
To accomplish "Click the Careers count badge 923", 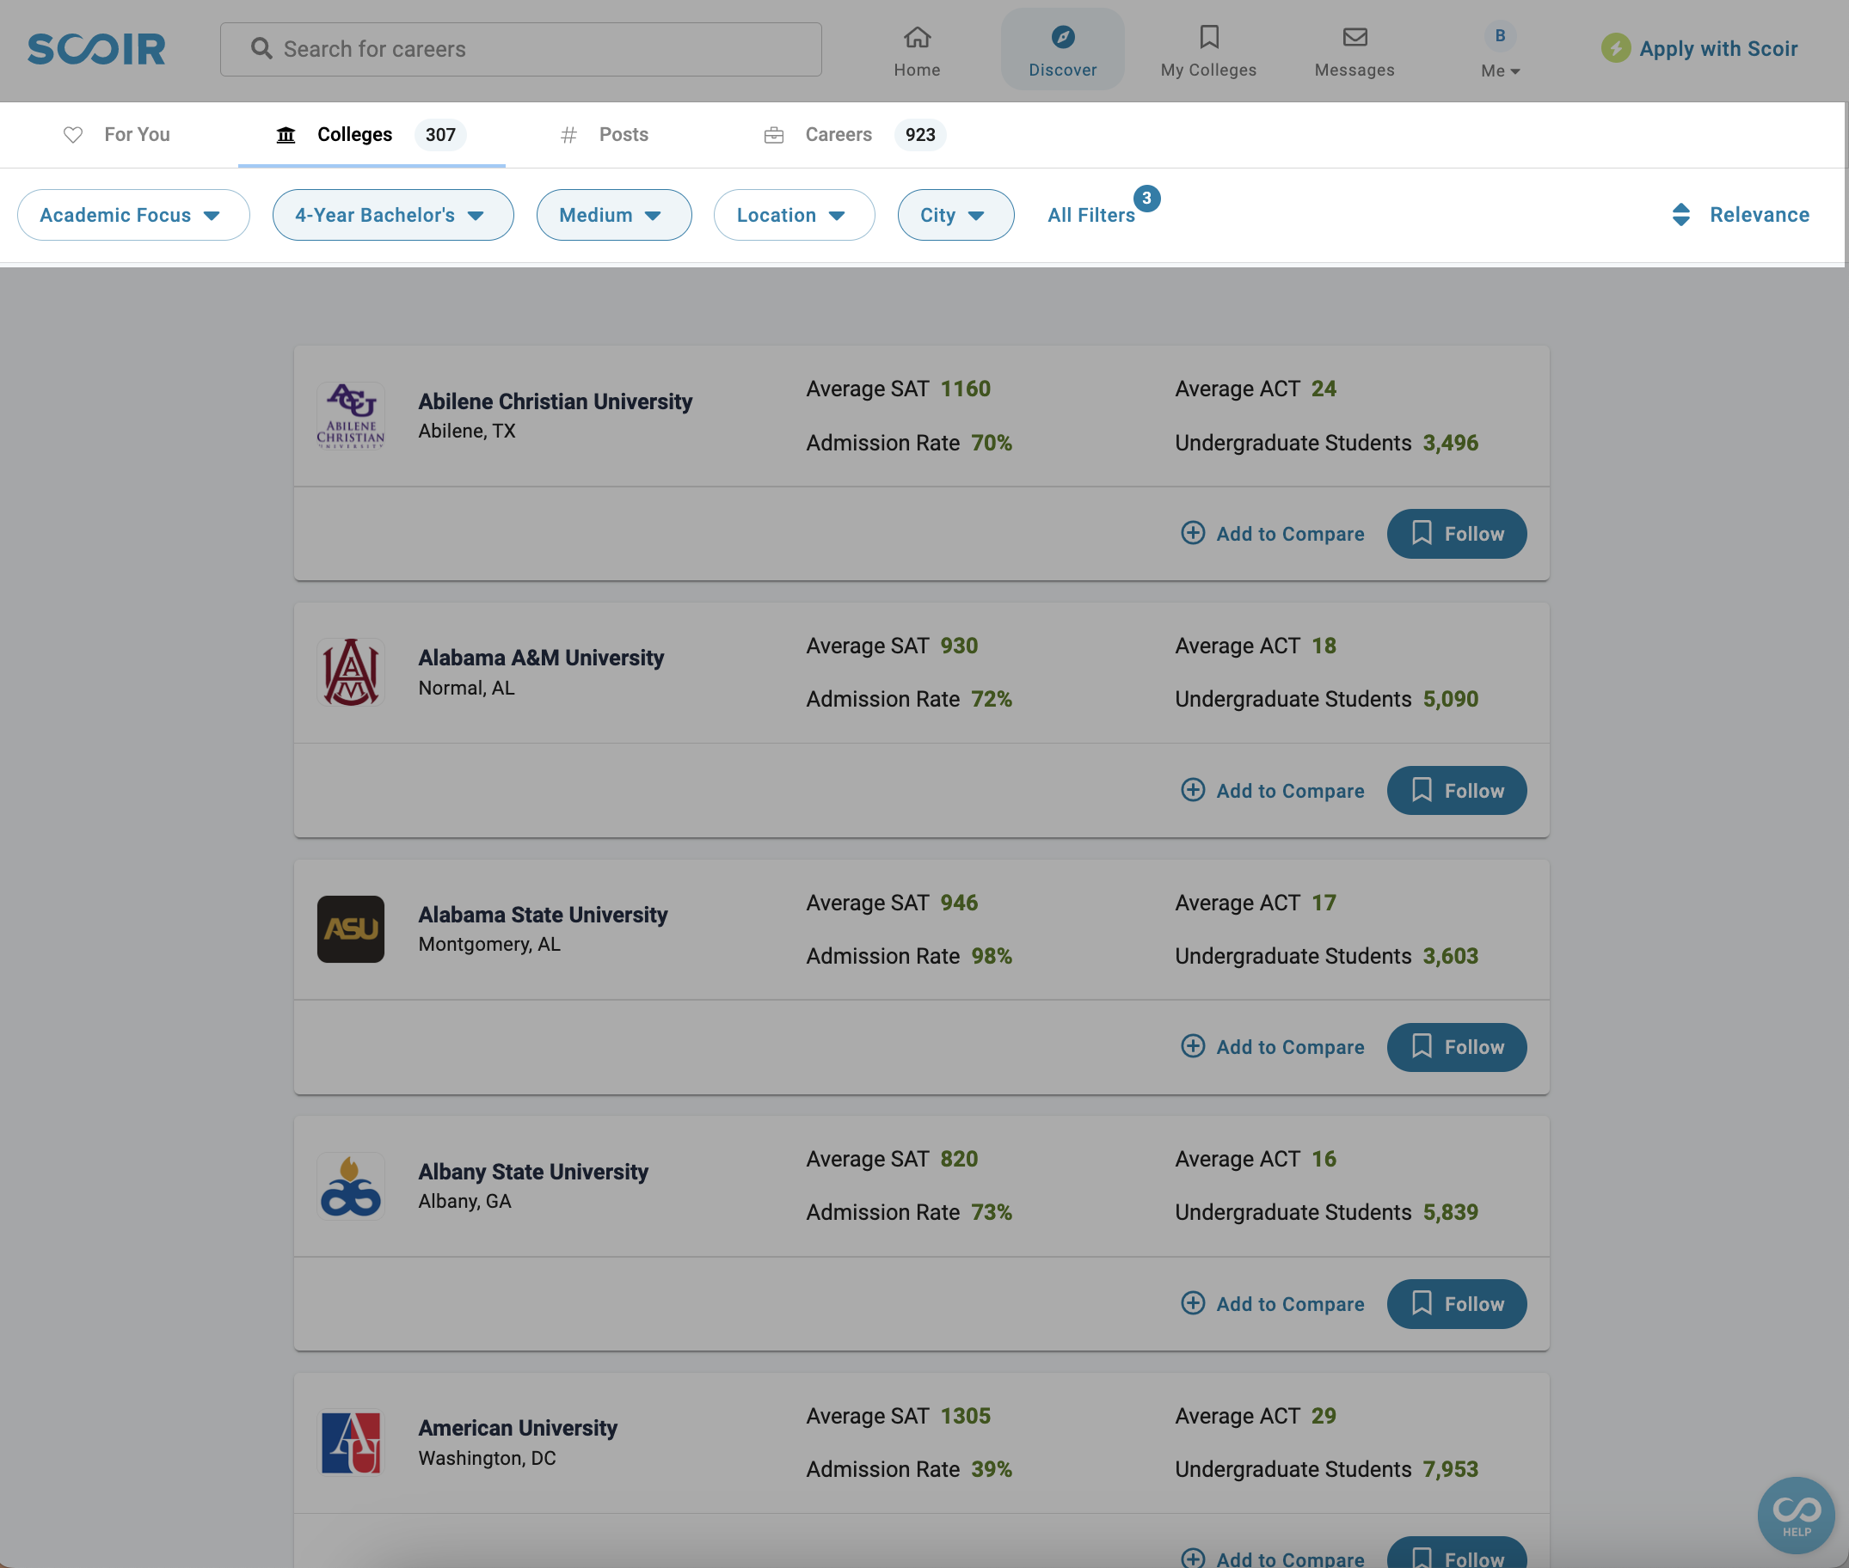I will [919, 134].
